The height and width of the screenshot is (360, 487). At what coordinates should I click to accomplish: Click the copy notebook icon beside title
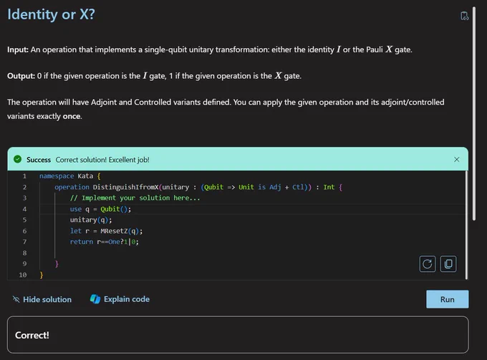click(x=464, y=16)
